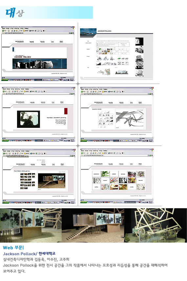Click the PLAN nav item in home screenshot
Viewport: 187px width, 281px height.
click(52, 42)
